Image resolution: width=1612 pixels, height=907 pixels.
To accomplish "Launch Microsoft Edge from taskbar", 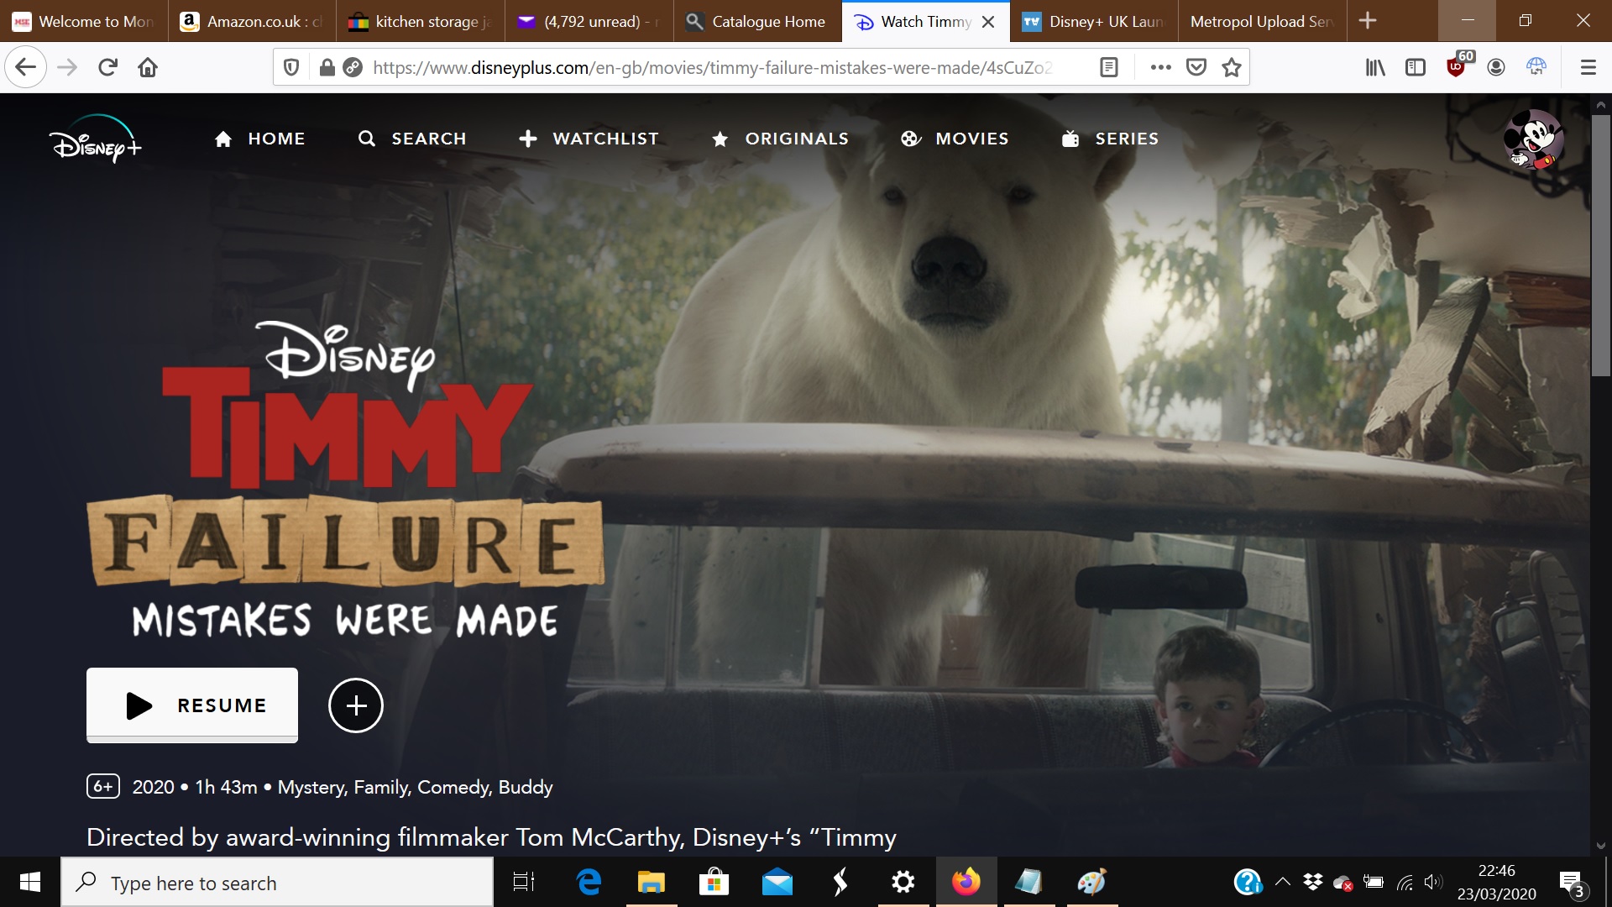I will [589, 882].
